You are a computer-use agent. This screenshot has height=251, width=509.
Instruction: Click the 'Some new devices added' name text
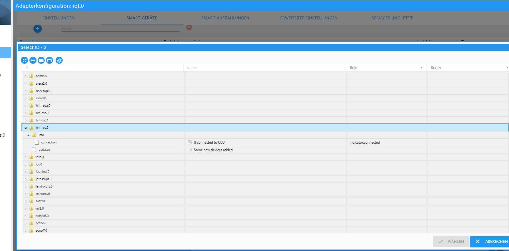(x=213, y=150)
